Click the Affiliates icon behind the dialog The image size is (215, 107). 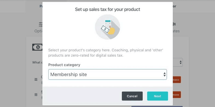point(174,24)
